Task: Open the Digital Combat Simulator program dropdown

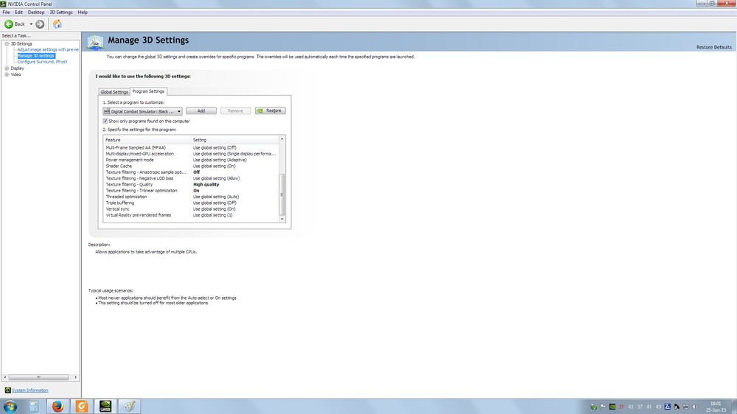Action: (142, 111)
